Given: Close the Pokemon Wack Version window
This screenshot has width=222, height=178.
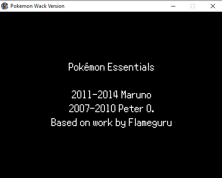Looking at the screenshot, I should pos(213,6).
